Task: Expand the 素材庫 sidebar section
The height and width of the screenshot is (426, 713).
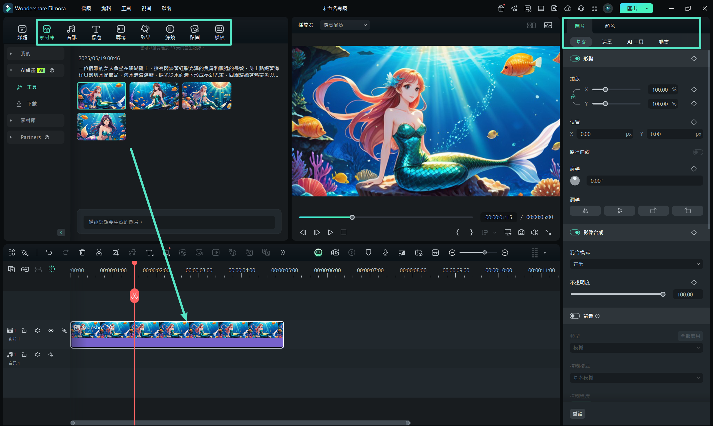Action: pos(11,120)
